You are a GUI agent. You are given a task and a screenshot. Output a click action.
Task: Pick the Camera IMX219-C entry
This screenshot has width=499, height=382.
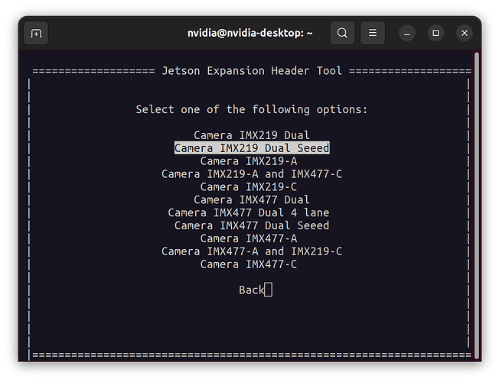click(249, 187)
